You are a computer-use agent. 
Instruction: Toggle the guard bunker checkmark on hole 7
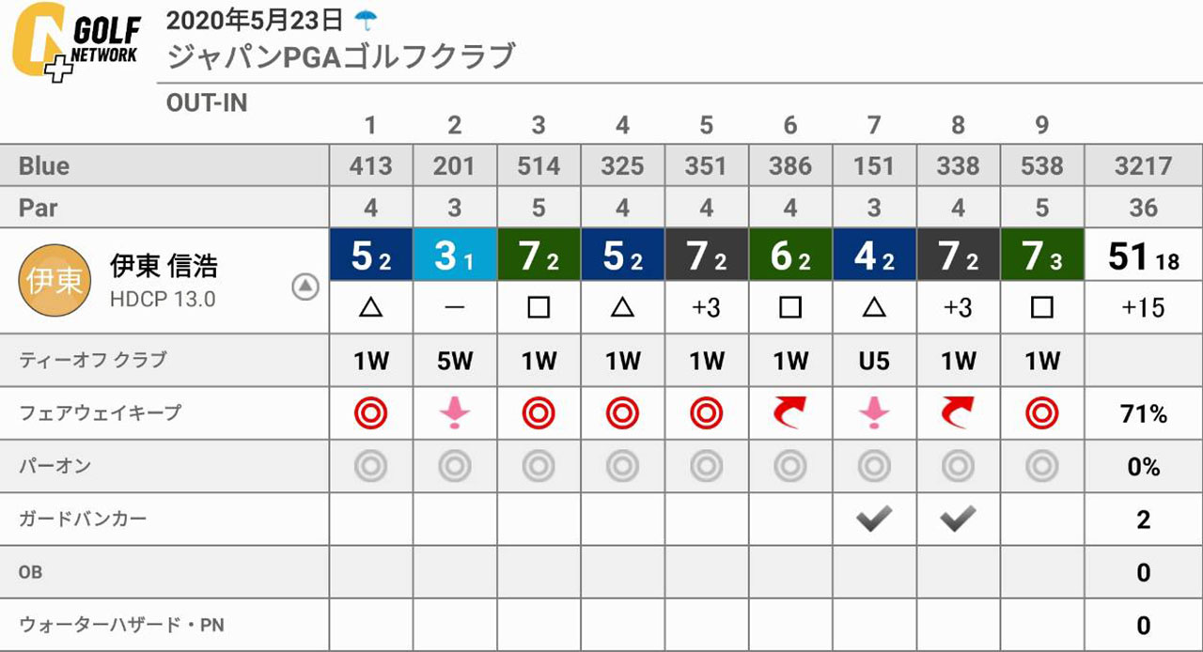[x=874, y=518]
